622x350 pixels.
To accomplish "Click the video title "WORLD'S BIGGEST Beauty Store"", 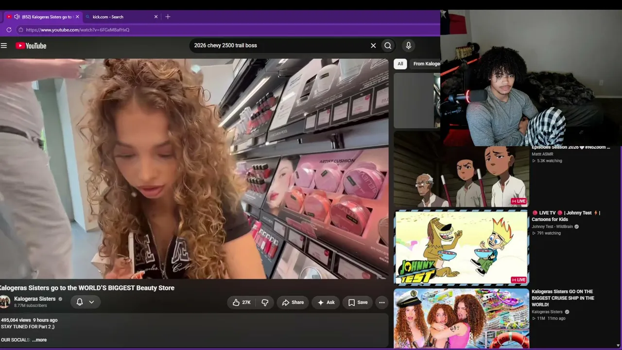I will coord(87,288).
